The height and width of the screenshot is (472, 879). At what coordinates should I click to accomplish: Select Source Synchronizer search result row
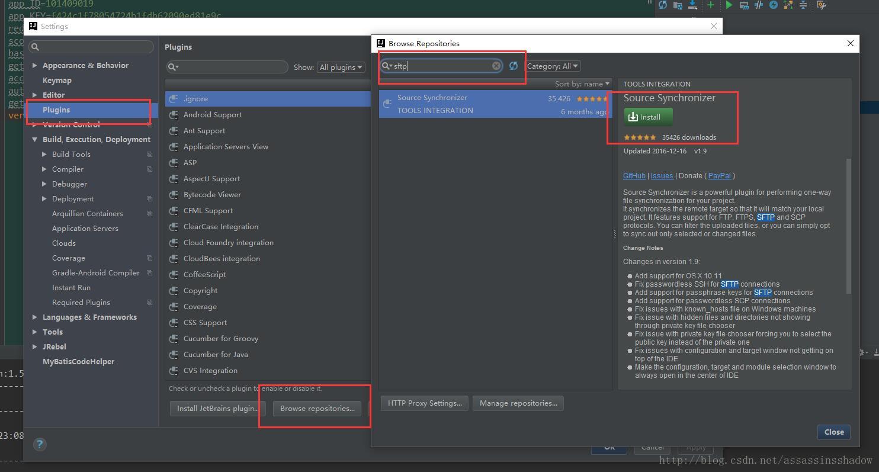(x=495, y=104)
